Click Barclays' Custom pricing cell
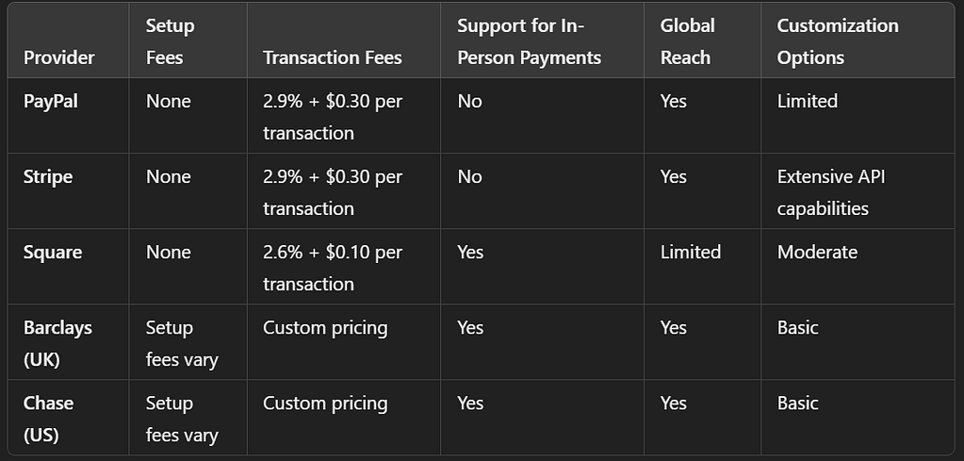The width and height of the screenshot is (964, 461). [x=325, y=327]
